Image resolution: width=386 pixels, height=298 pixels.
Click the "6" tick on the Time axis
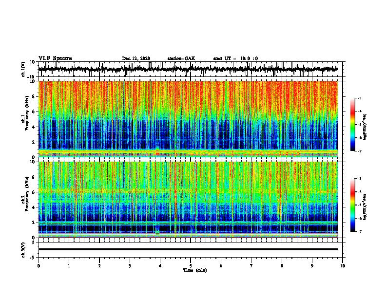tap(221, 266)
